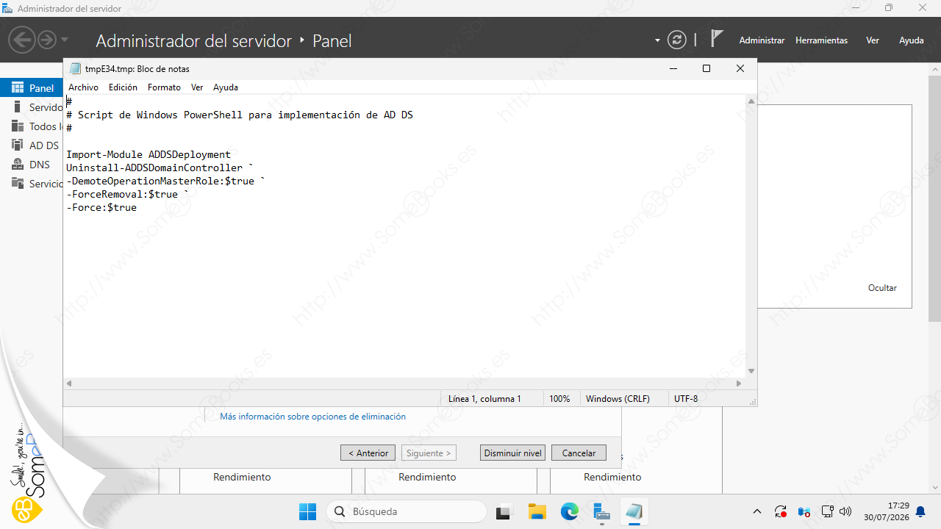Screen dimensions: 941x529
Task: Click the Disminuir nivel button
Action: (x=512, y=453)
